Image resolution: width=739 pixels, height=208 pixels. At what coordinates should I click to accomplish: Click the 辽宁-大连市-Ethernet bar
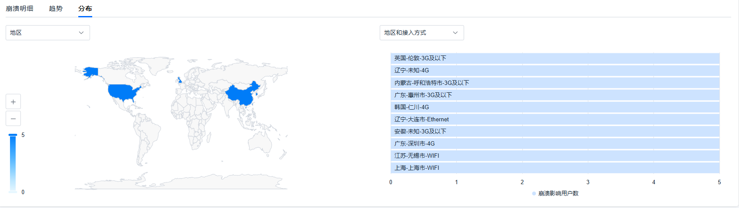point(555,119)
